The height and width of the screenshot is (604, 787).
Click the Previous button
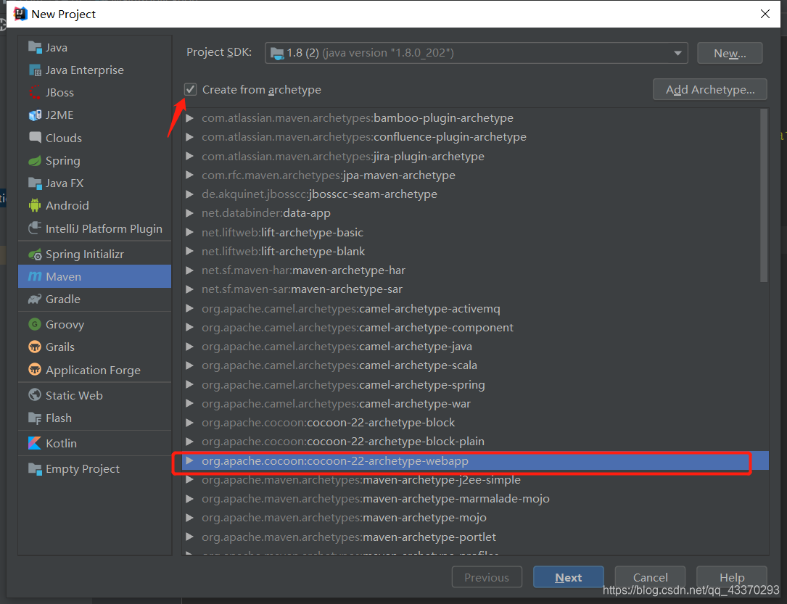pyautogui.click(x=487, y=577)
